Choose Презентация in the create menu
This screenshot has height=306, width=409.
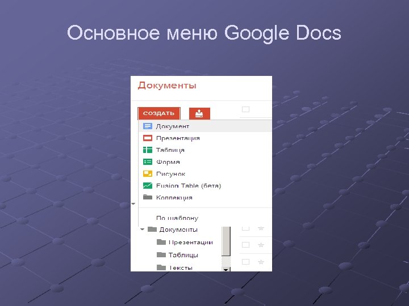[x=205, y=138]
